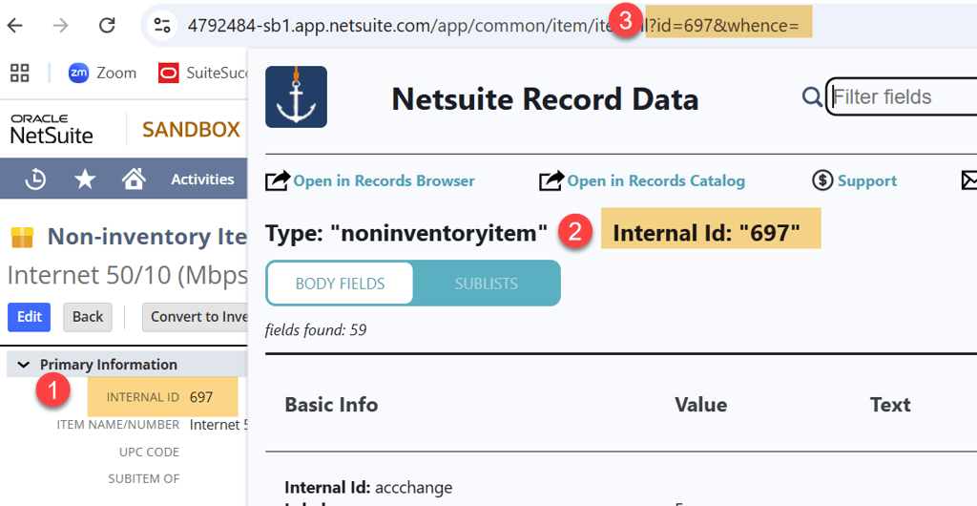Open the SuiteSuccess bookmark
The height and width of the screenshot is (506, 977).
[x=203, y=73]
